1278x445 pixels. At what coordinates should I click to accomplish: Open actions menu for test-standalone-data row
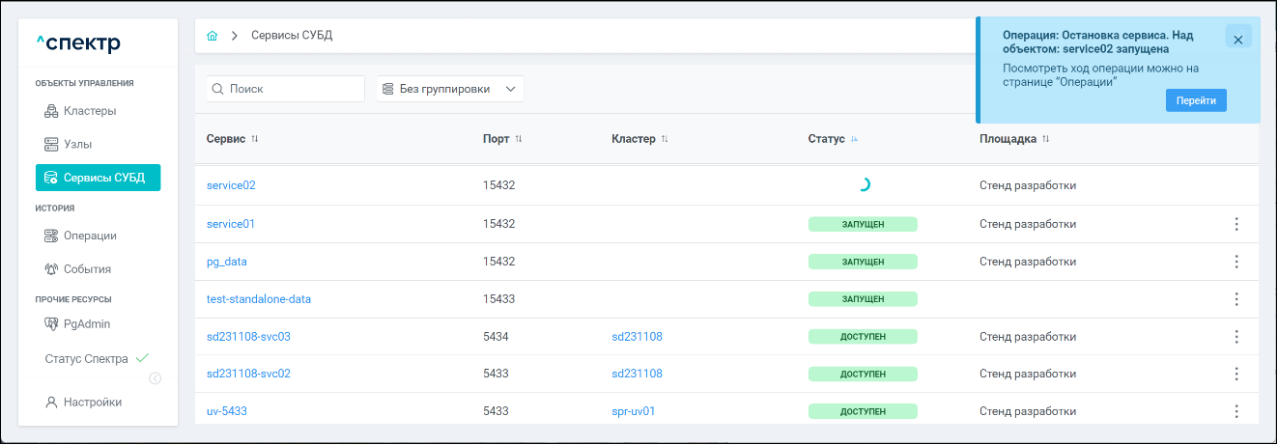[x=1235, y=299]
